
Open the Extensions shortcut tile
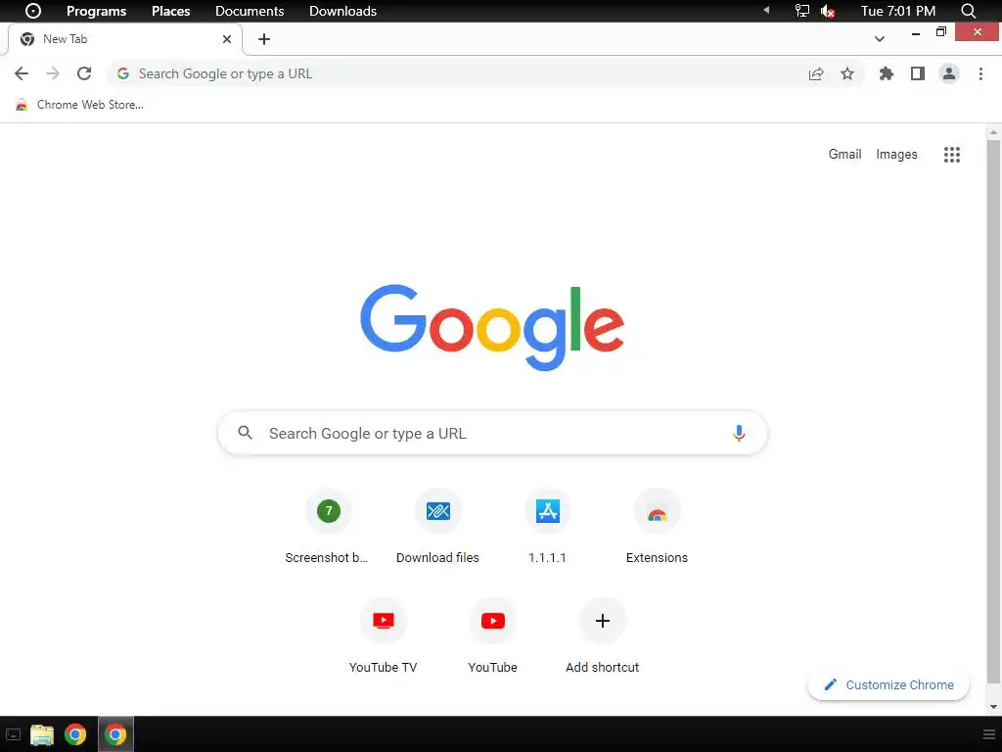click(657, 527)
